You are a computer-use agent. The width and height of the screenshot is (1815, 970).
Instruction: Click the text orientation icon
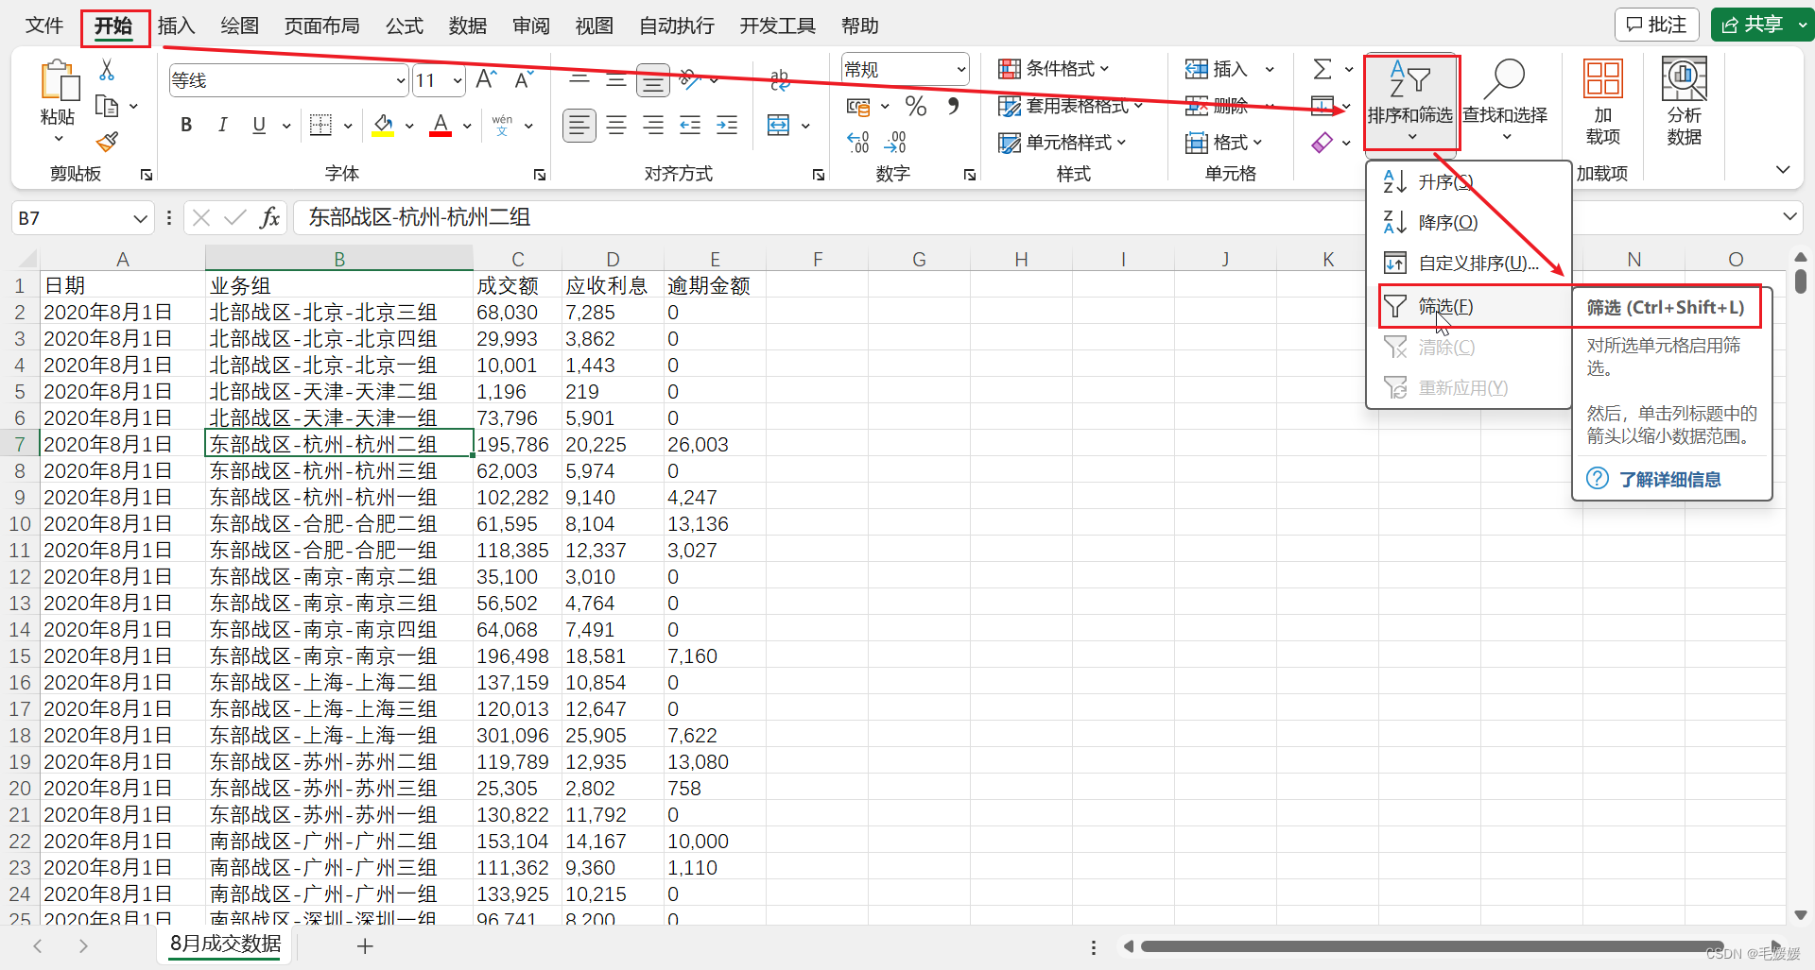click(690, 80)
